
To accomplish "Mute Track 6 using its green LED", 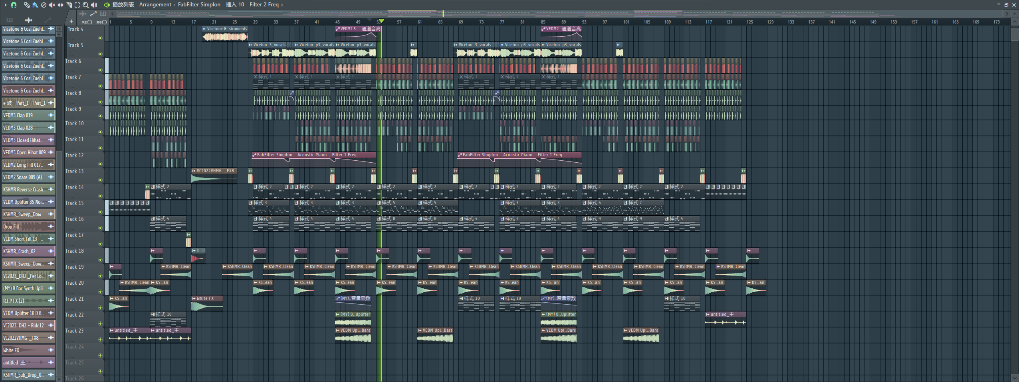I will pyautogui.click(x=100, y=70).
